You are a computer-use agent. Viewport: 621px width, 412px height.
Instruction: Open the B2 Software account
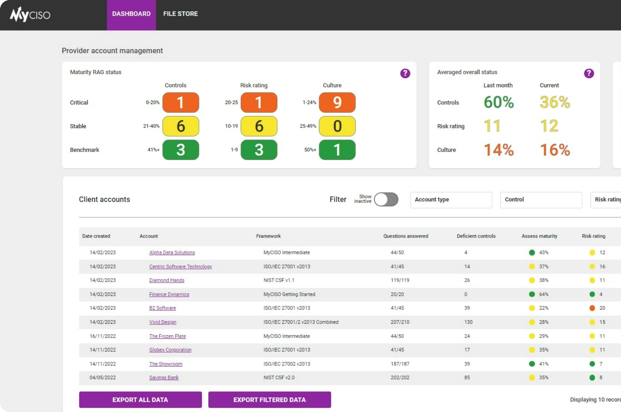163,308
